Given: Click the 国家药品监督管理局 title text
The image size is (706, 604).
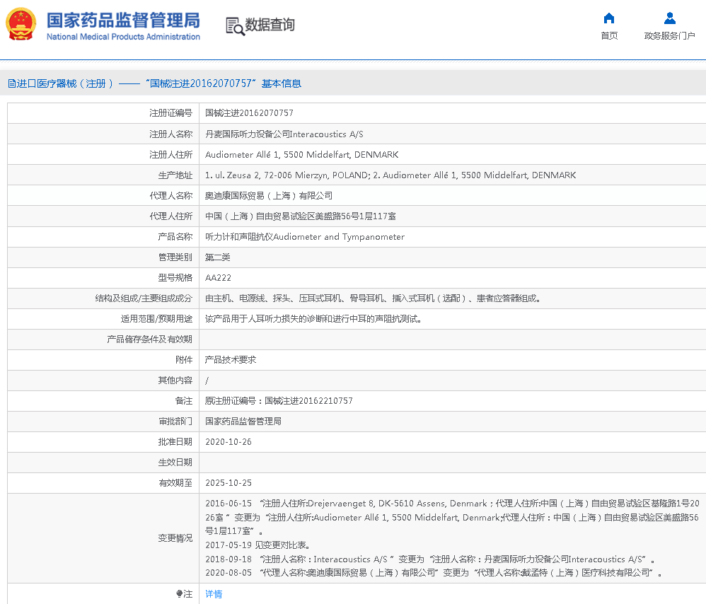Looking at the screenshot, I should pyautogui.click(x=123, y=19).
